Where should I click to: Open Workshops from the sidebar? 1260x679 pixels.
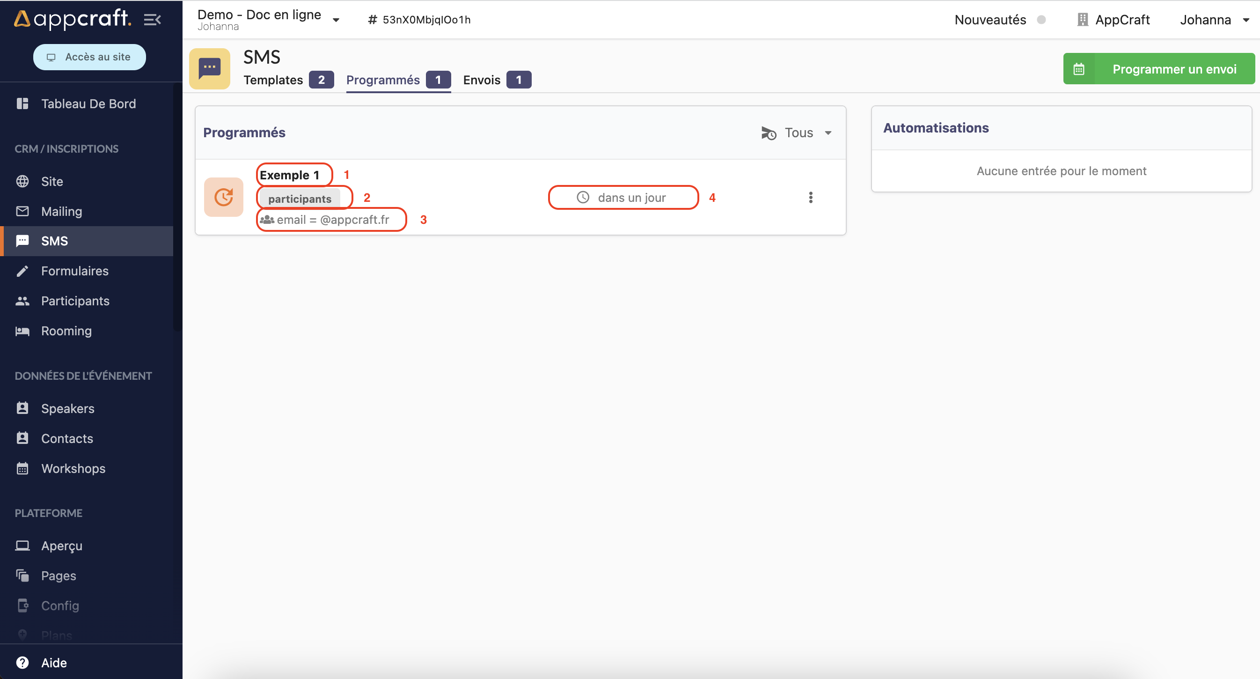pyautogui.click(x=73, y=468)
